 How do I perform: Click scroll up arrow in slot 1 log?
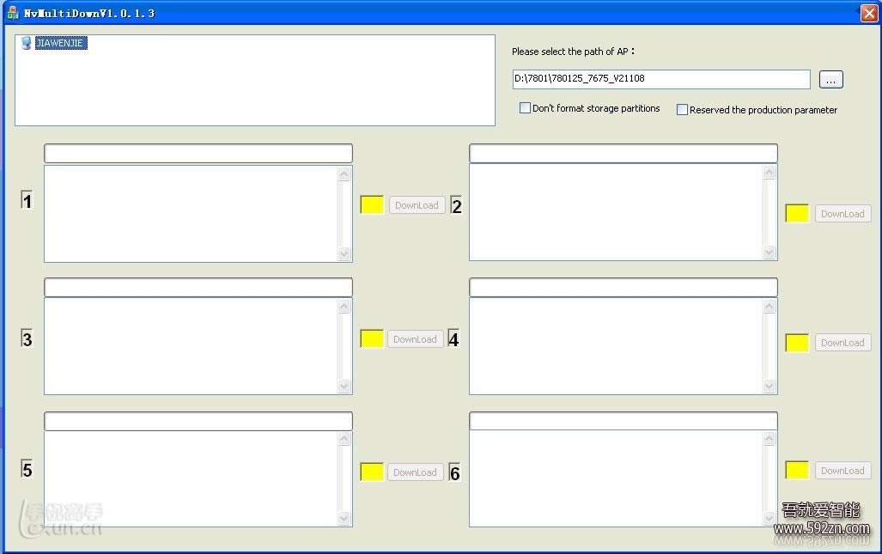[344, 174]
